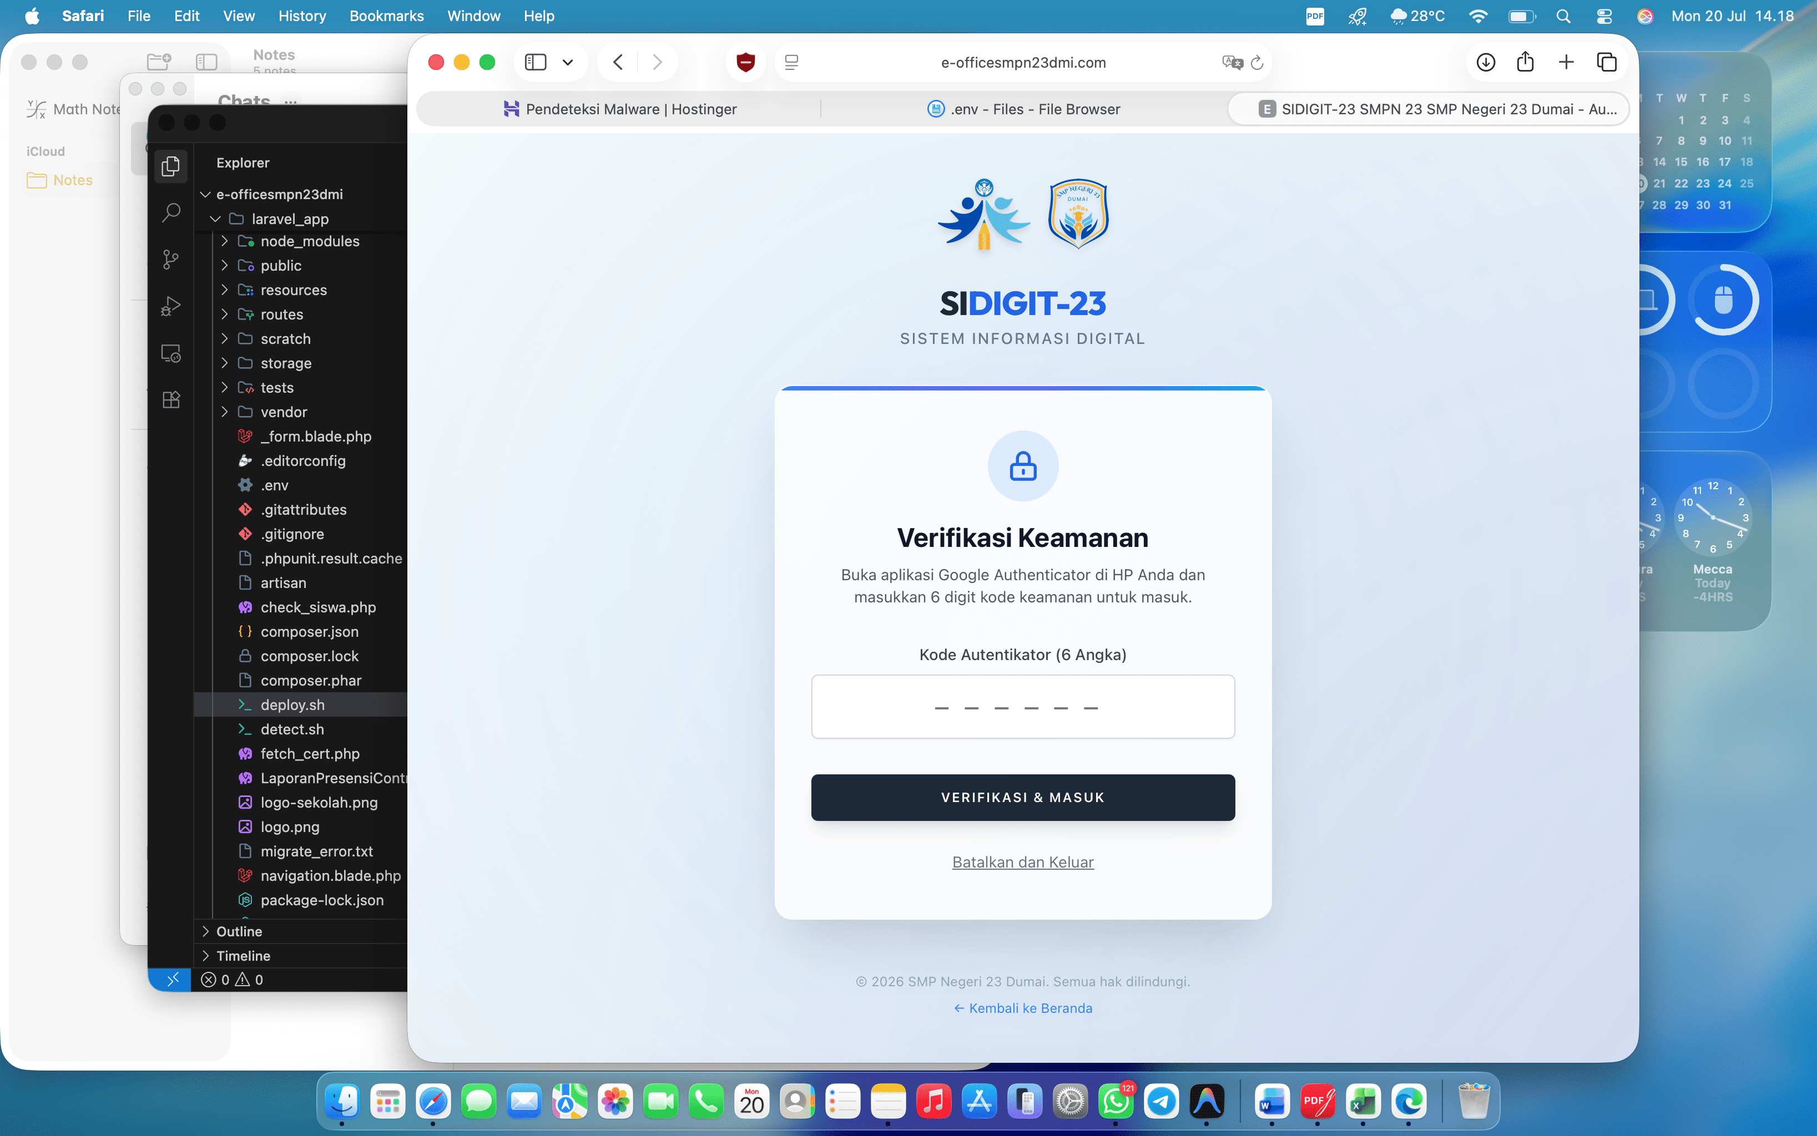The width and height of the screenshot is (1817, 1136).
Task: Open the Extensions view in the activity bar
Action: click(x=170, y=400)
